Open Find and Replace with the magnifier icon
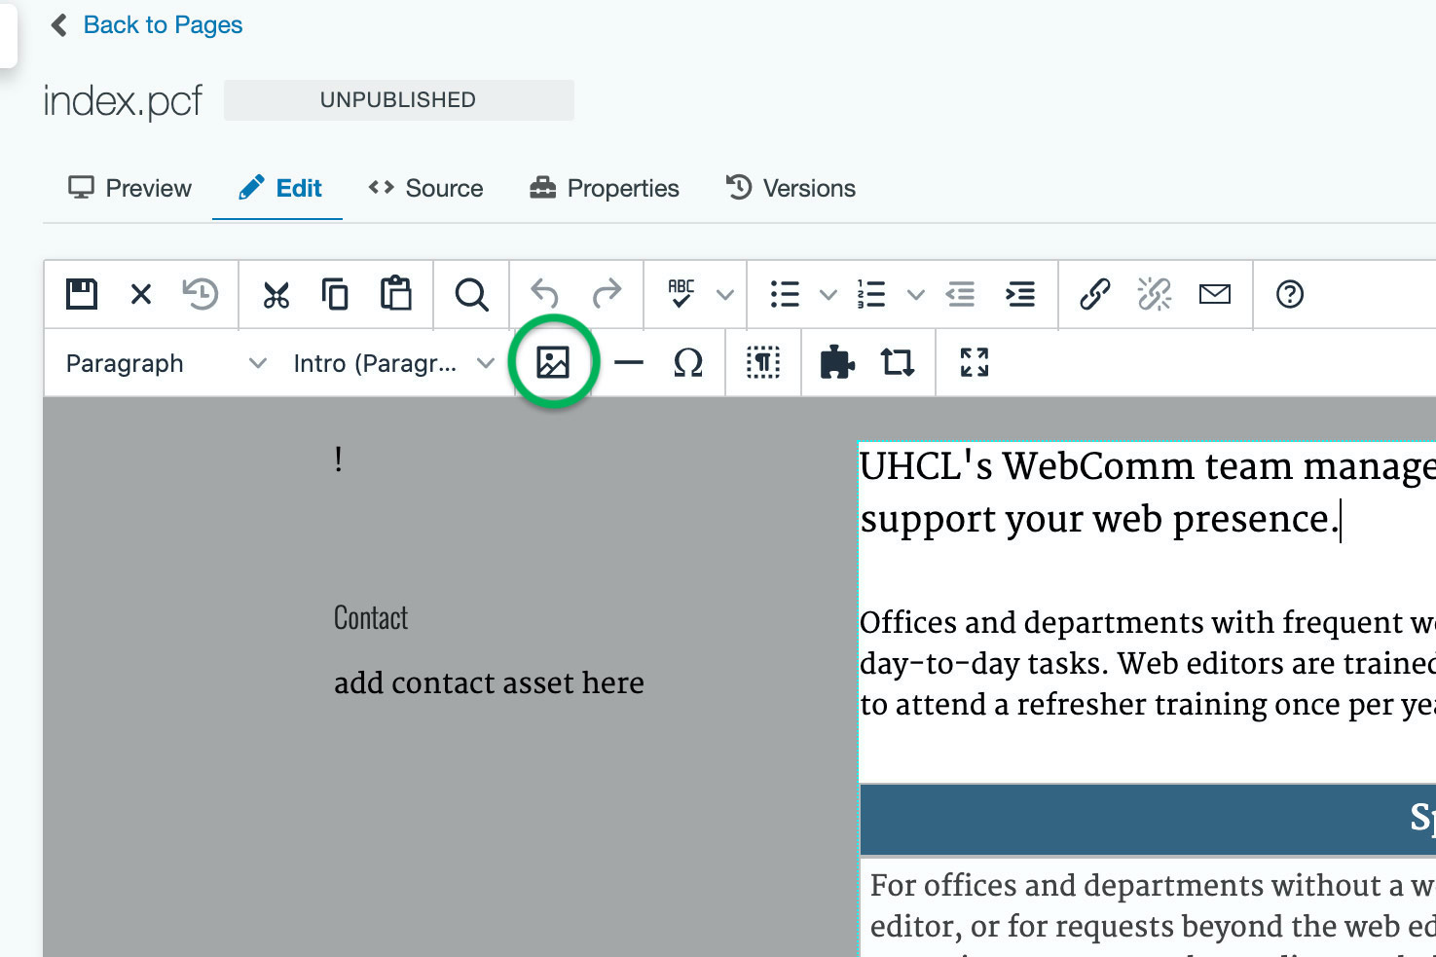 470,294
